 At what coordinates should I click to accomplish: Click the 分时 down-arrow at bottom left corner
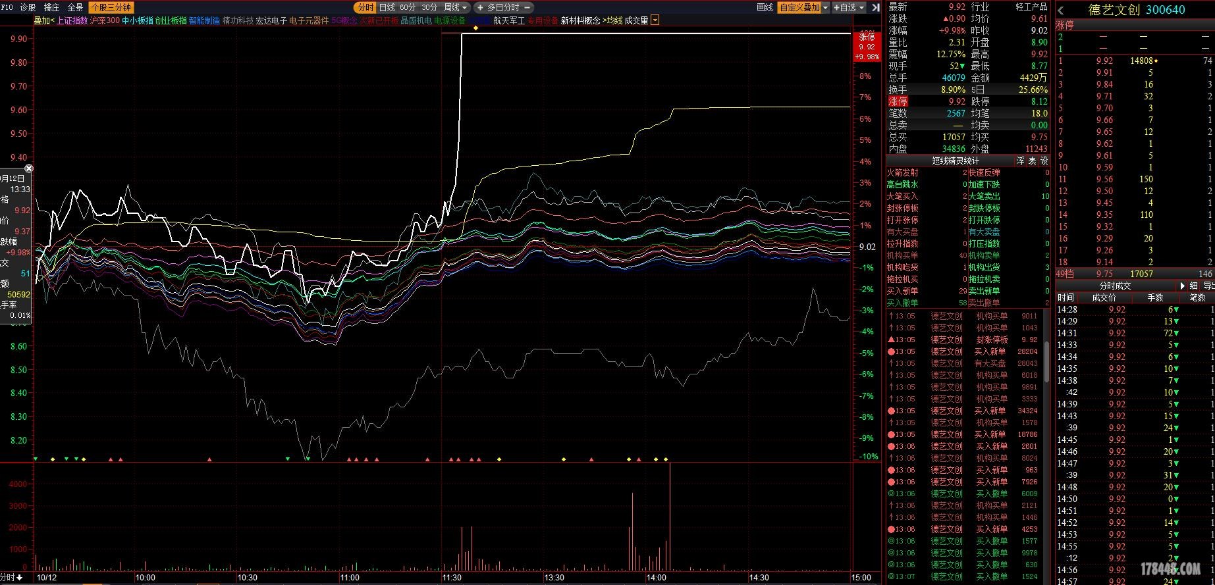[12, 577]
